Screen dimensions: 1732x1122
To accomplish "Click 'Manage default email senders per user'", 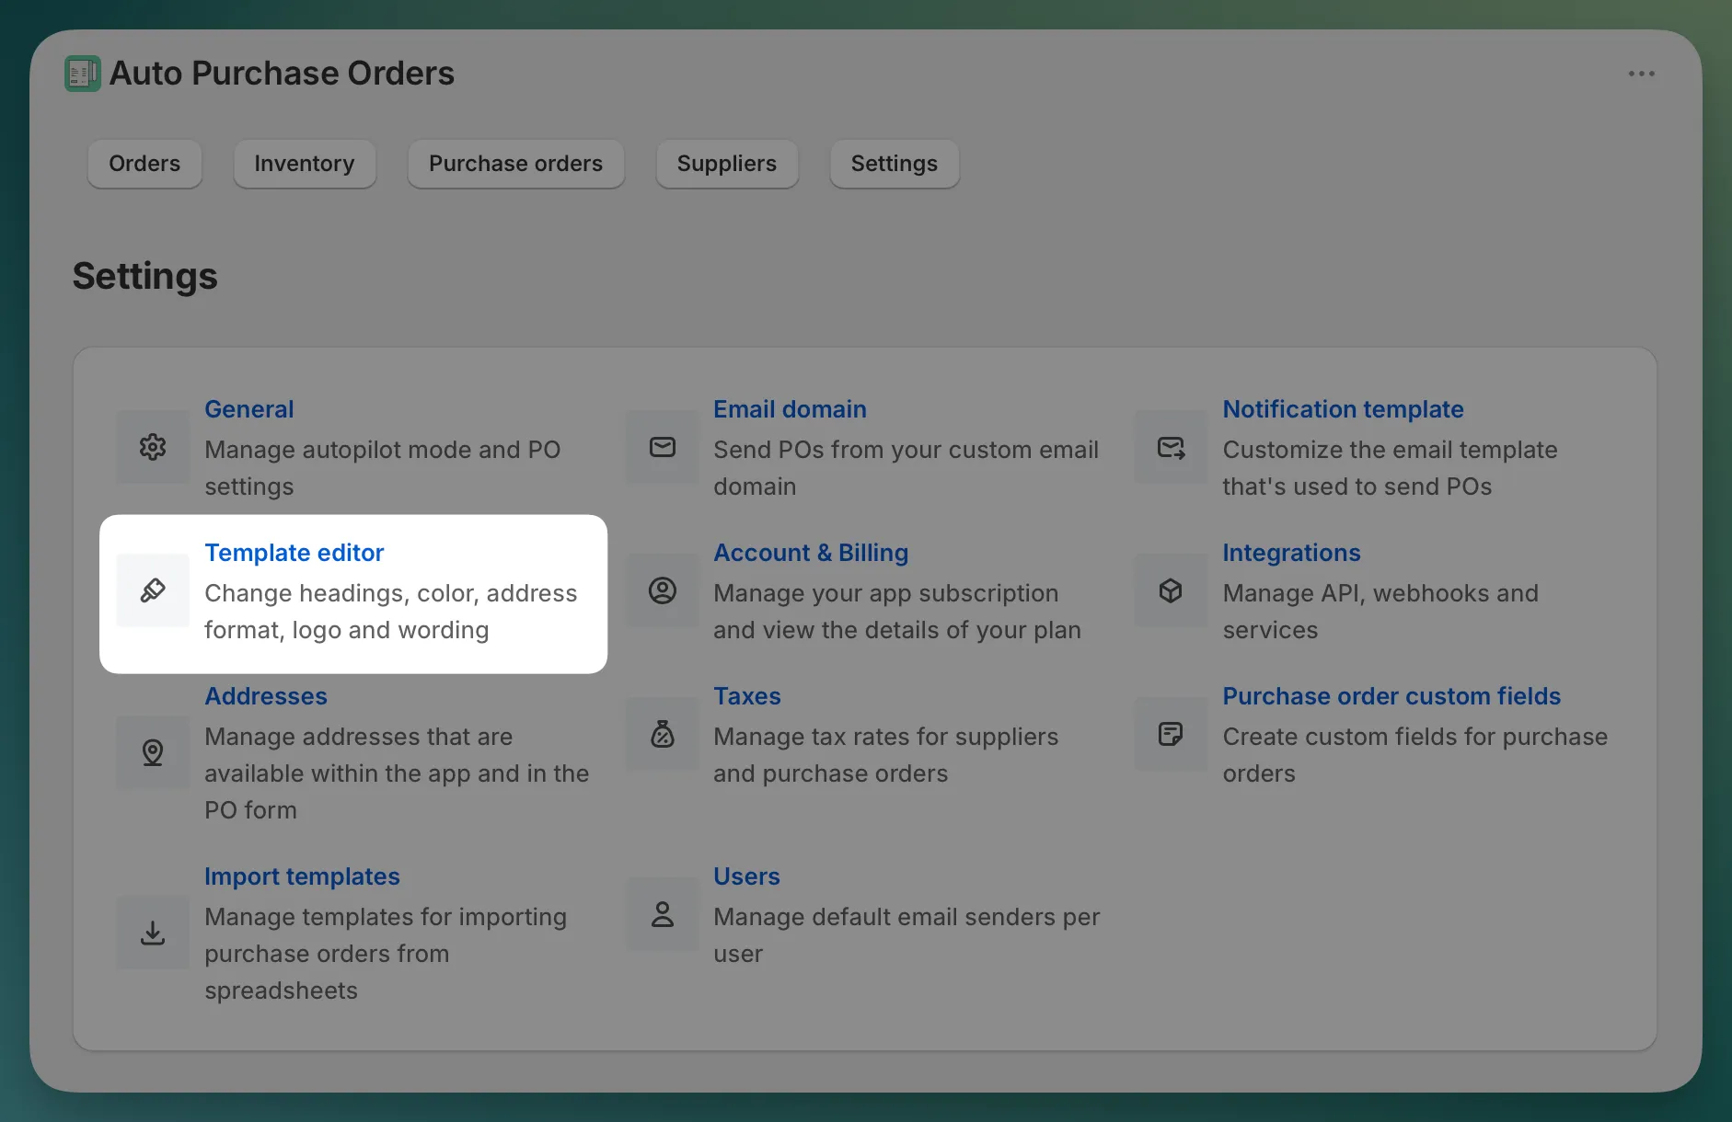I will coord(906,935).
